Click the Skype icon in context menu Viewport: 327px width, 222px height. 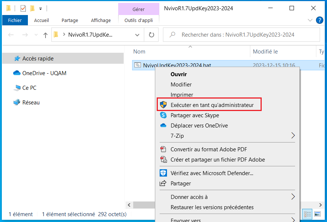(x=163, y=115)
